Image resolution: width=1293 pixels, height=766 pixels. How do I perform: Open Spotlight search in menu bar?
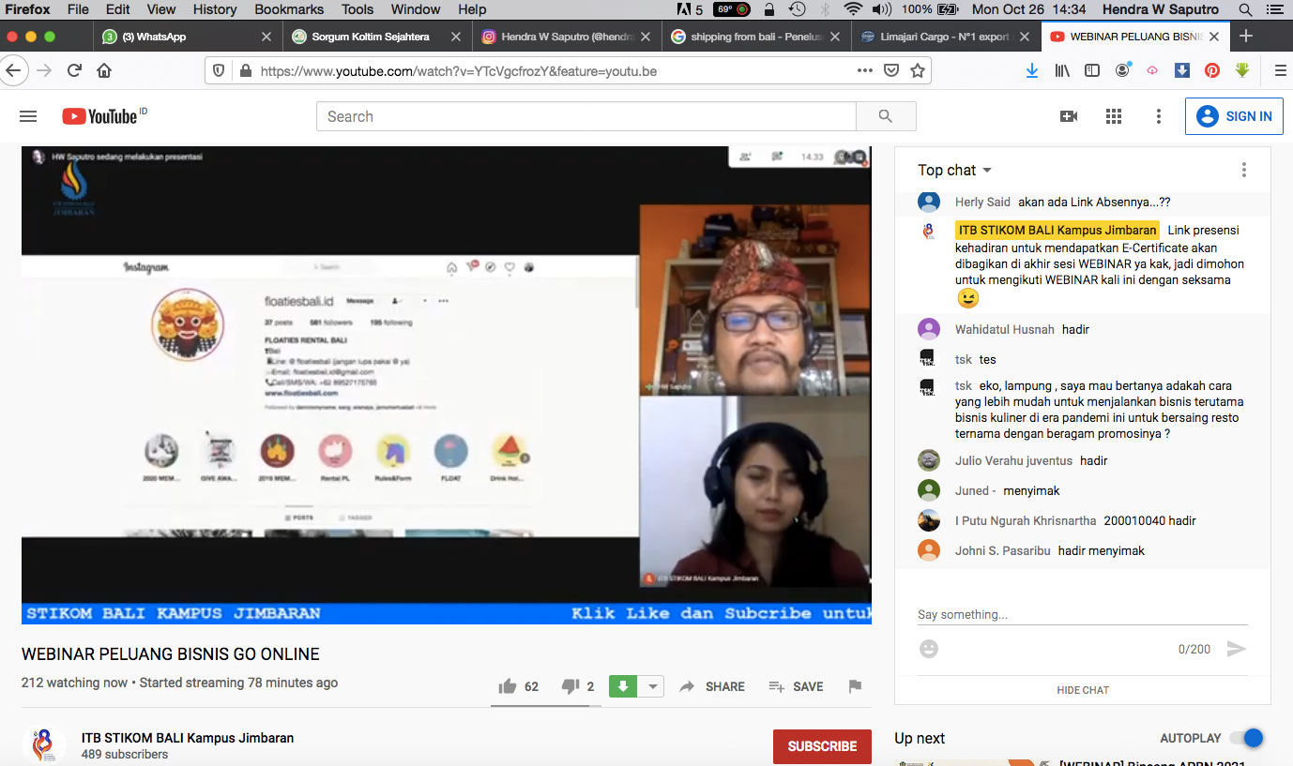pos(1245,9)
